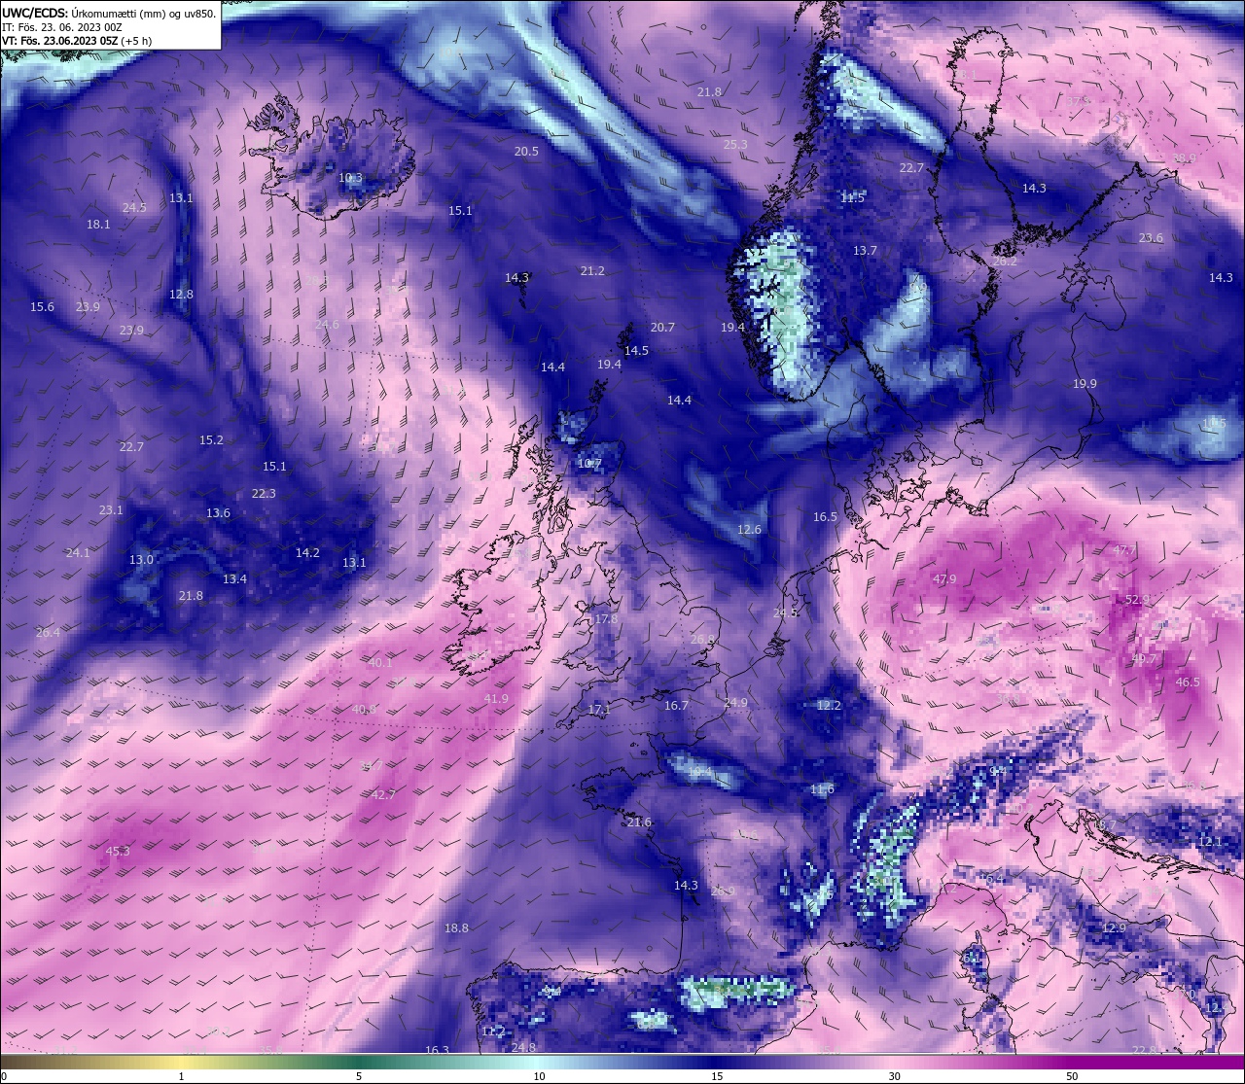Click the value 21.6 on the map
1245x1084 pixels.
coord(639,822)
